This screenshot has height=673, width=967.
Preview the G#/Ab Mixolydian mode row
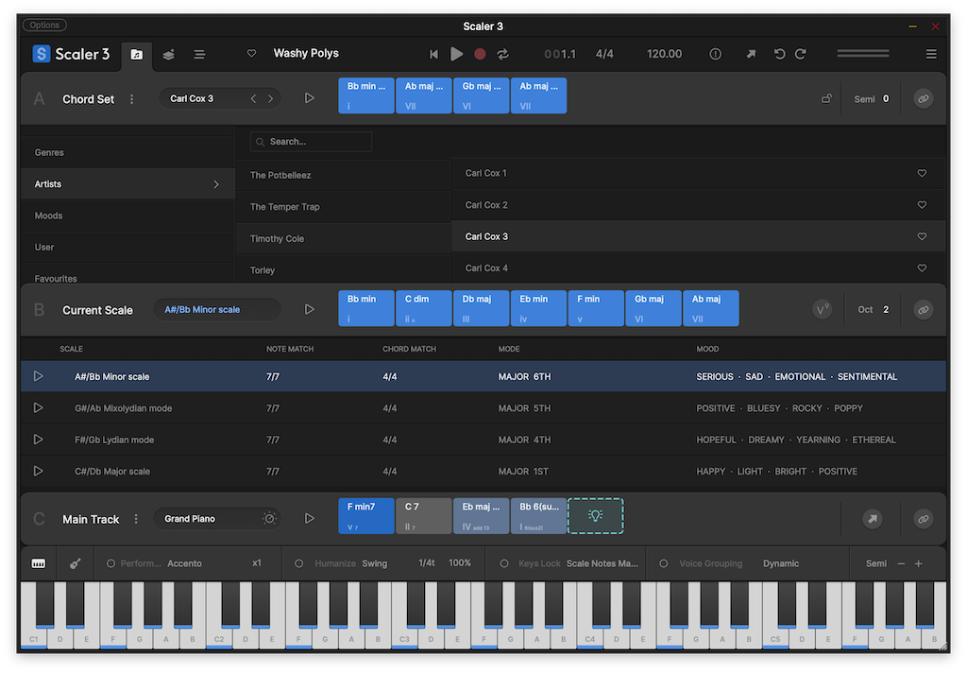point(38,408)
